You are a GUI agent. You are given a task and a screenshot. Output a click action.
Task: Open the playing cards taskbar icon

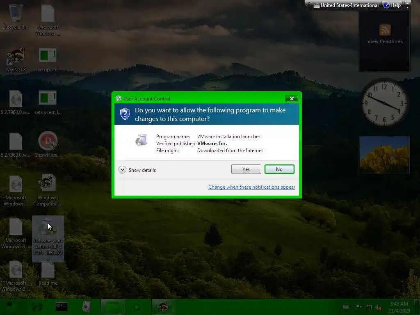click(x=86, y=307)
